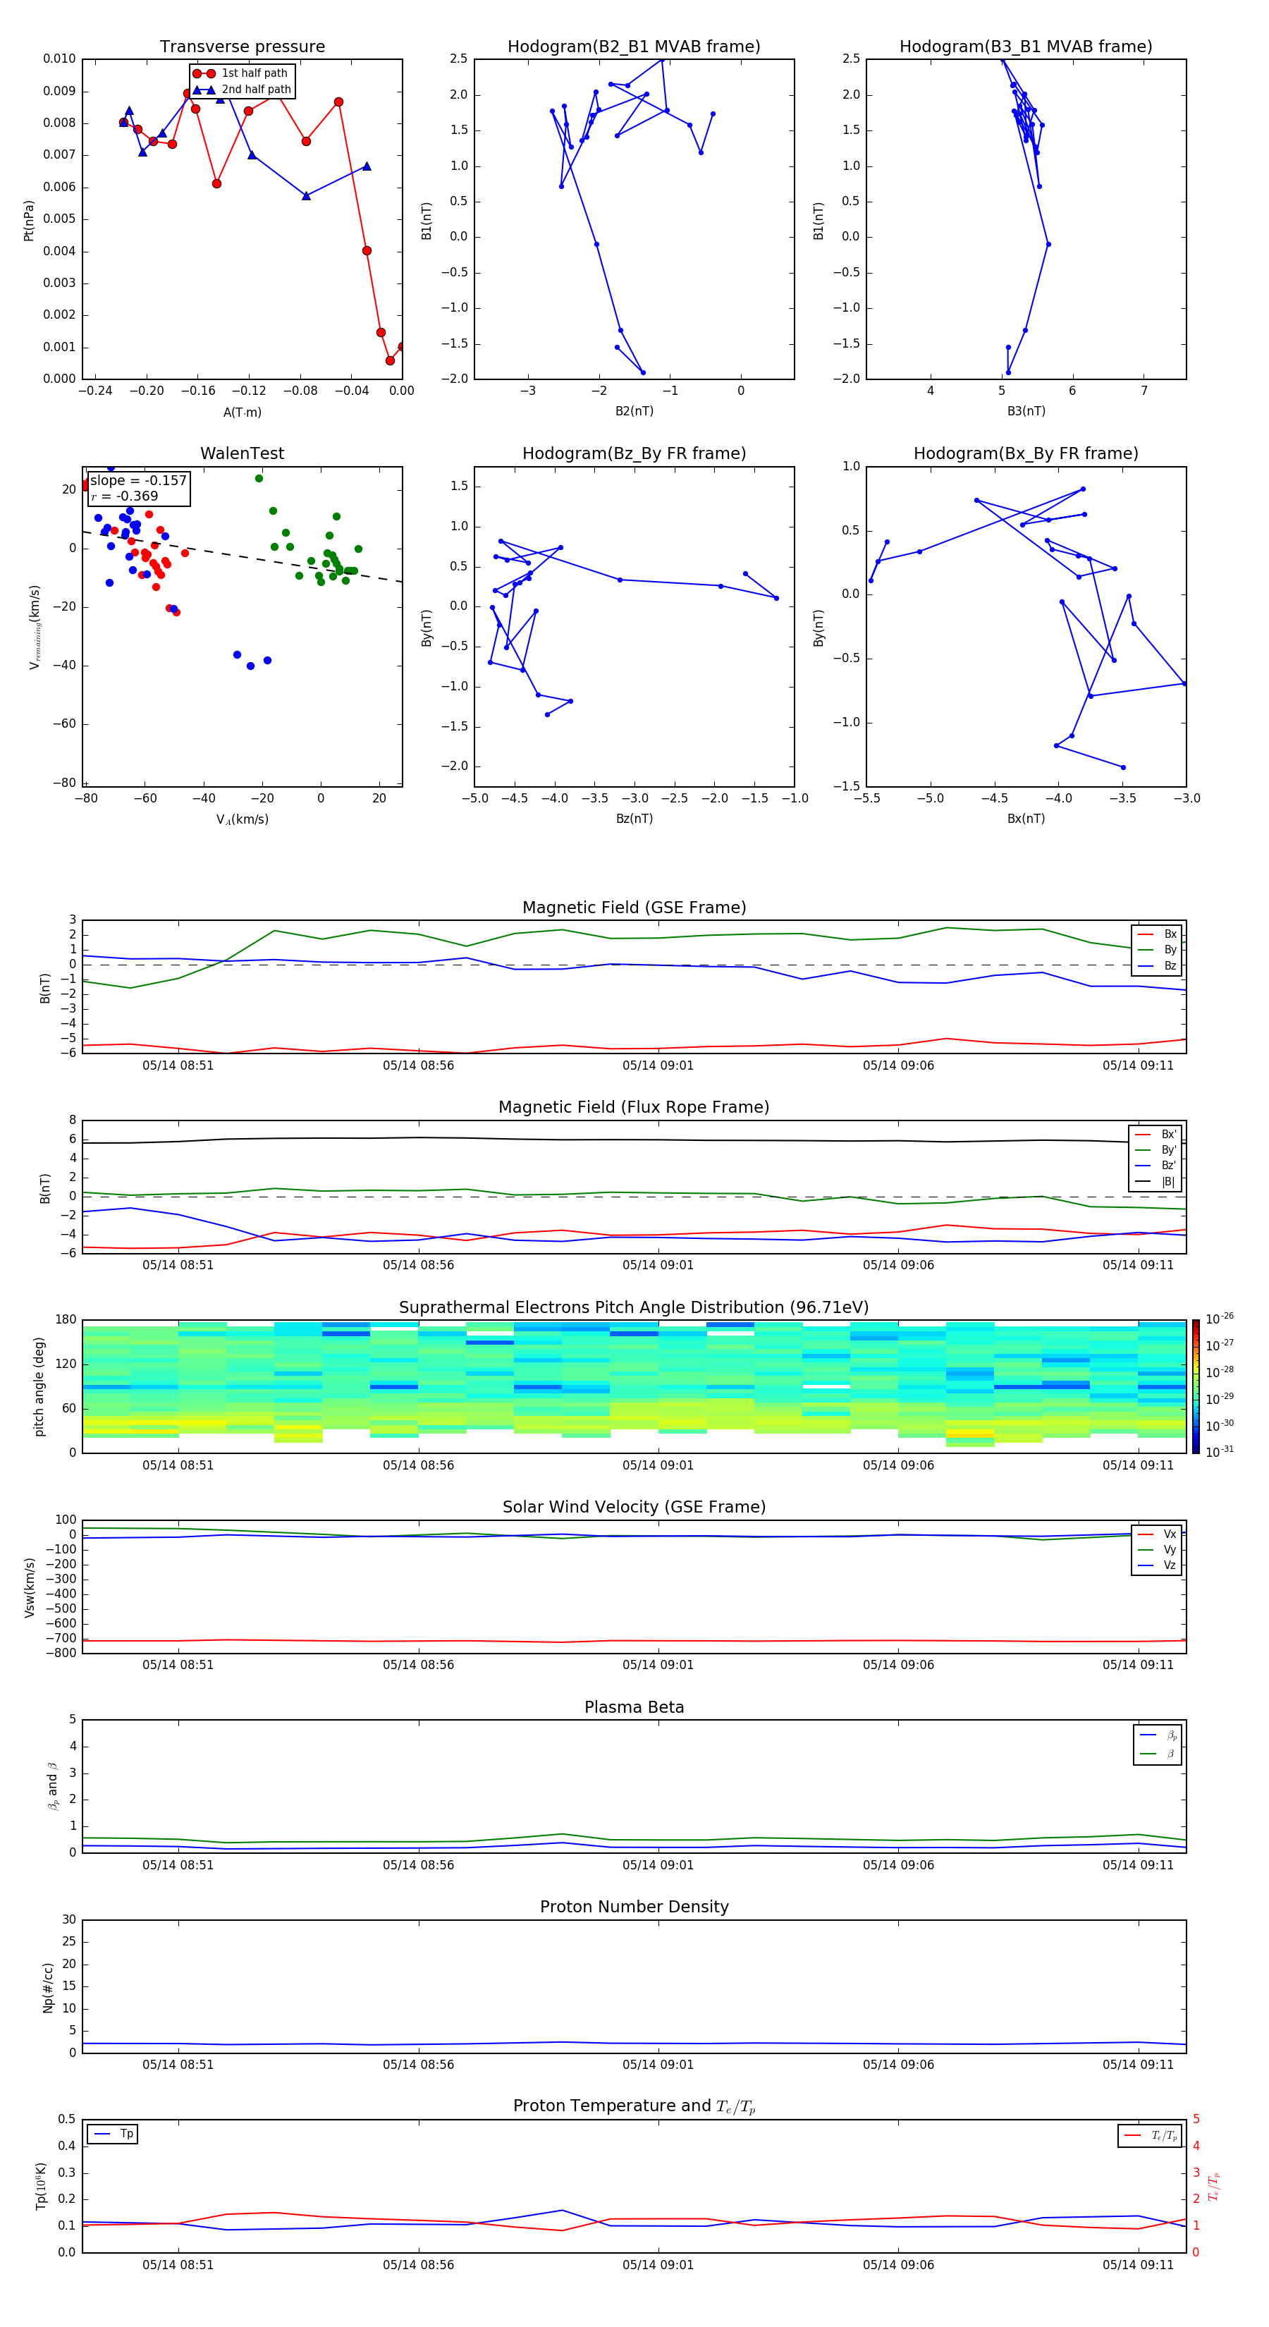
Task: Click the '2nd half path' legend entry
Action: 242,90
